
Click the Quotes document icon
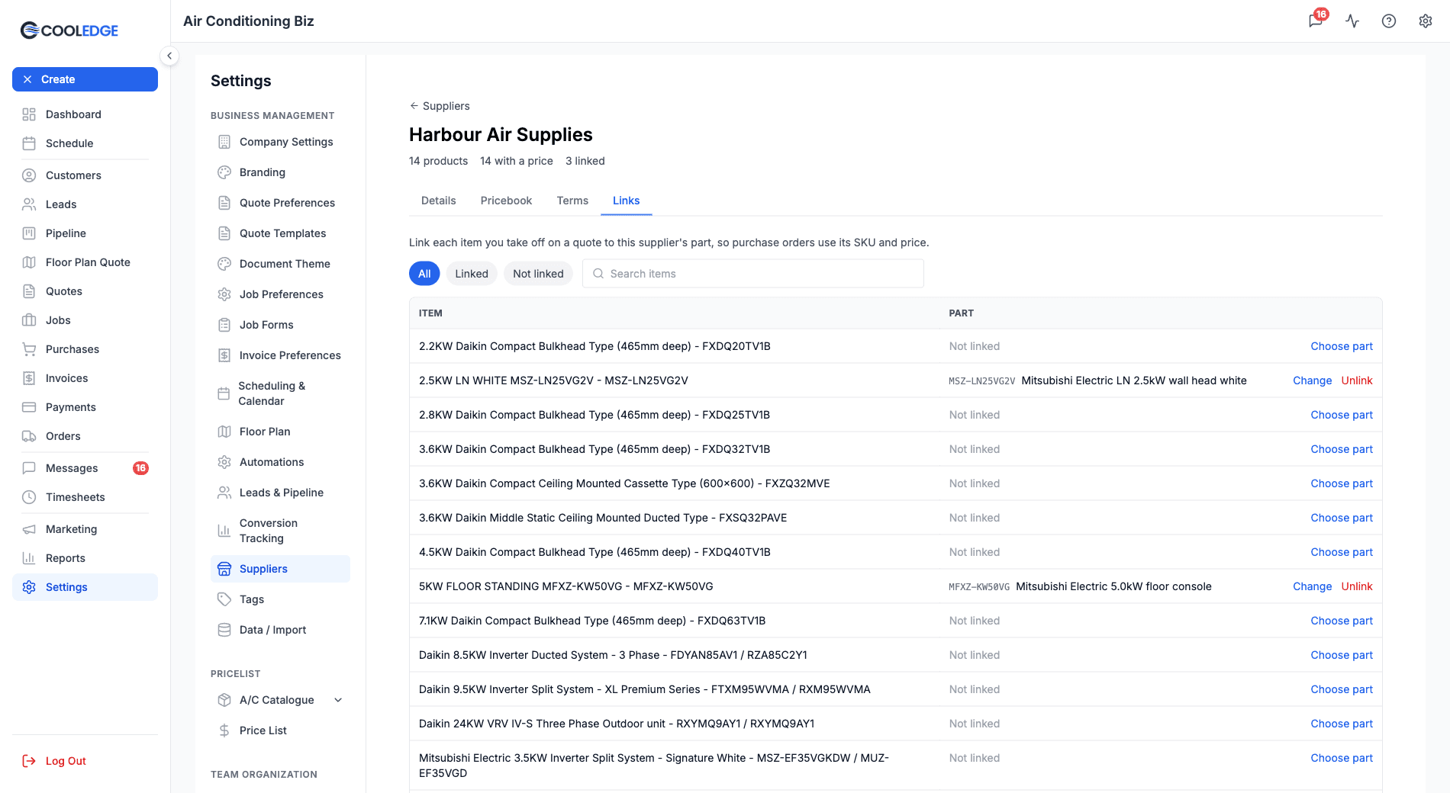tap(29, 291)
